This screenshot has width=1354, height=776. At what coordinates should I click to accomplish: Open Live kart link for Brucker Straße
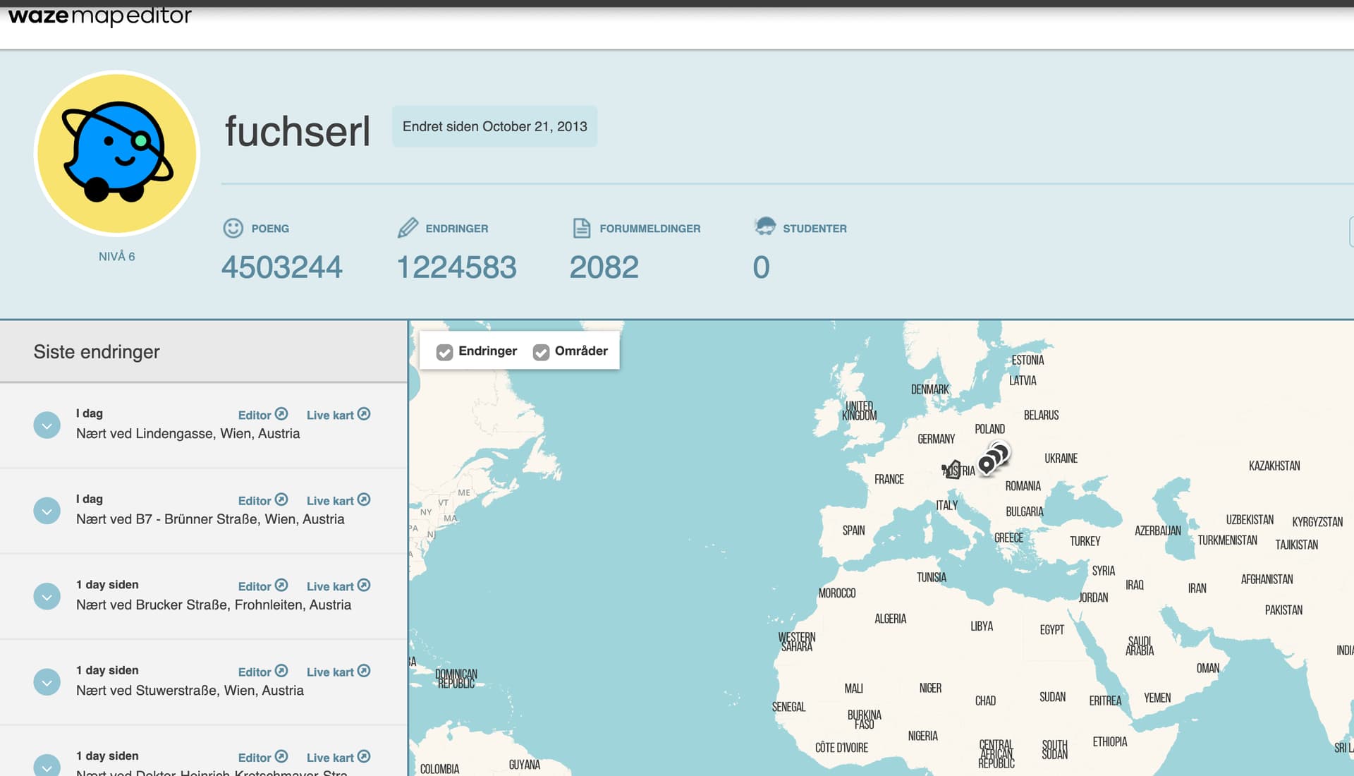click(x=330, y=586)
